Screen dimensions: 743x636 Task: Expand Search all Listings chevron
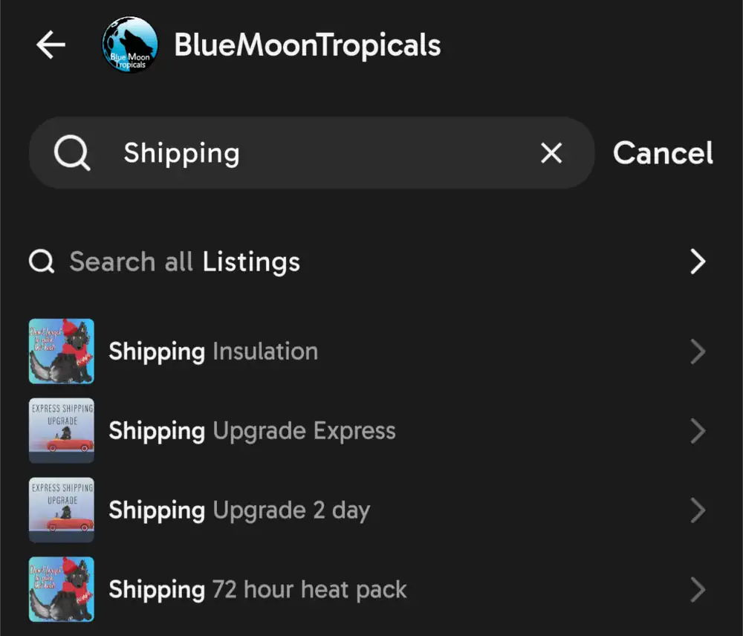click(697, 262)
